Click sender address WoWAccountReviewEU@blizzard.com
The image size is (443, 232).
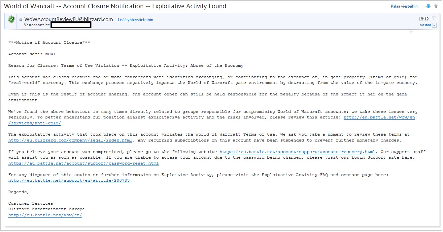pos(69,19)
